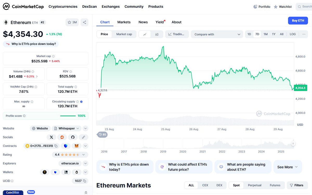Add contract to MetaMask via fox icon
This screenshot has width=312, height=195.
click(x=76, y=146)
